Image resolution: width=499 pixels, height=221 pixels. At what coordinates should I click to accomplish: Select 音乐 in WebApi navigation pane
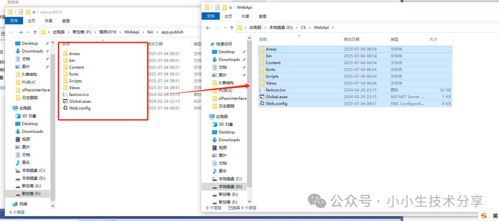tap(219, 171)
